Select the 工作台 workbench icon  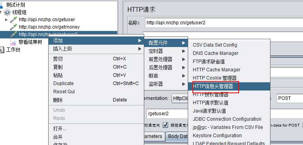2,50
